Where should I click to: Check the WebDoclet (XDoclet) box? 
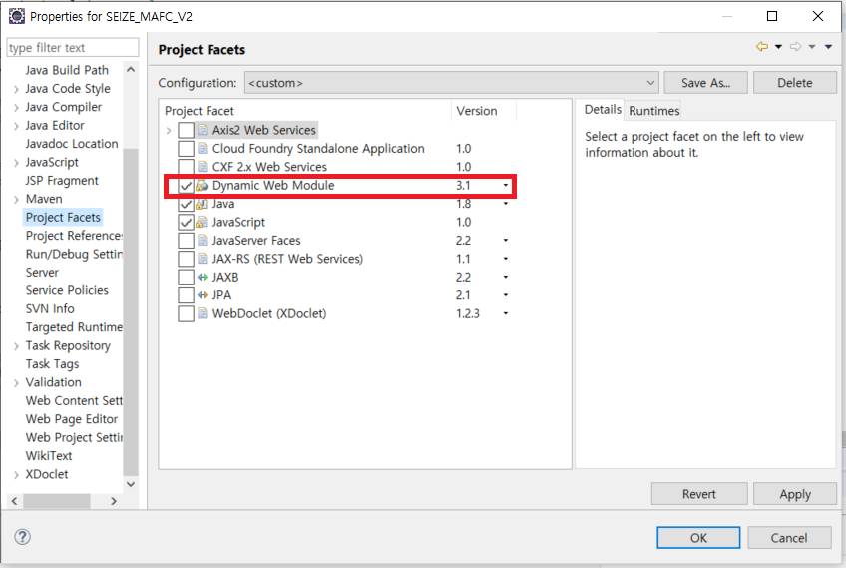tap(187, 314)
